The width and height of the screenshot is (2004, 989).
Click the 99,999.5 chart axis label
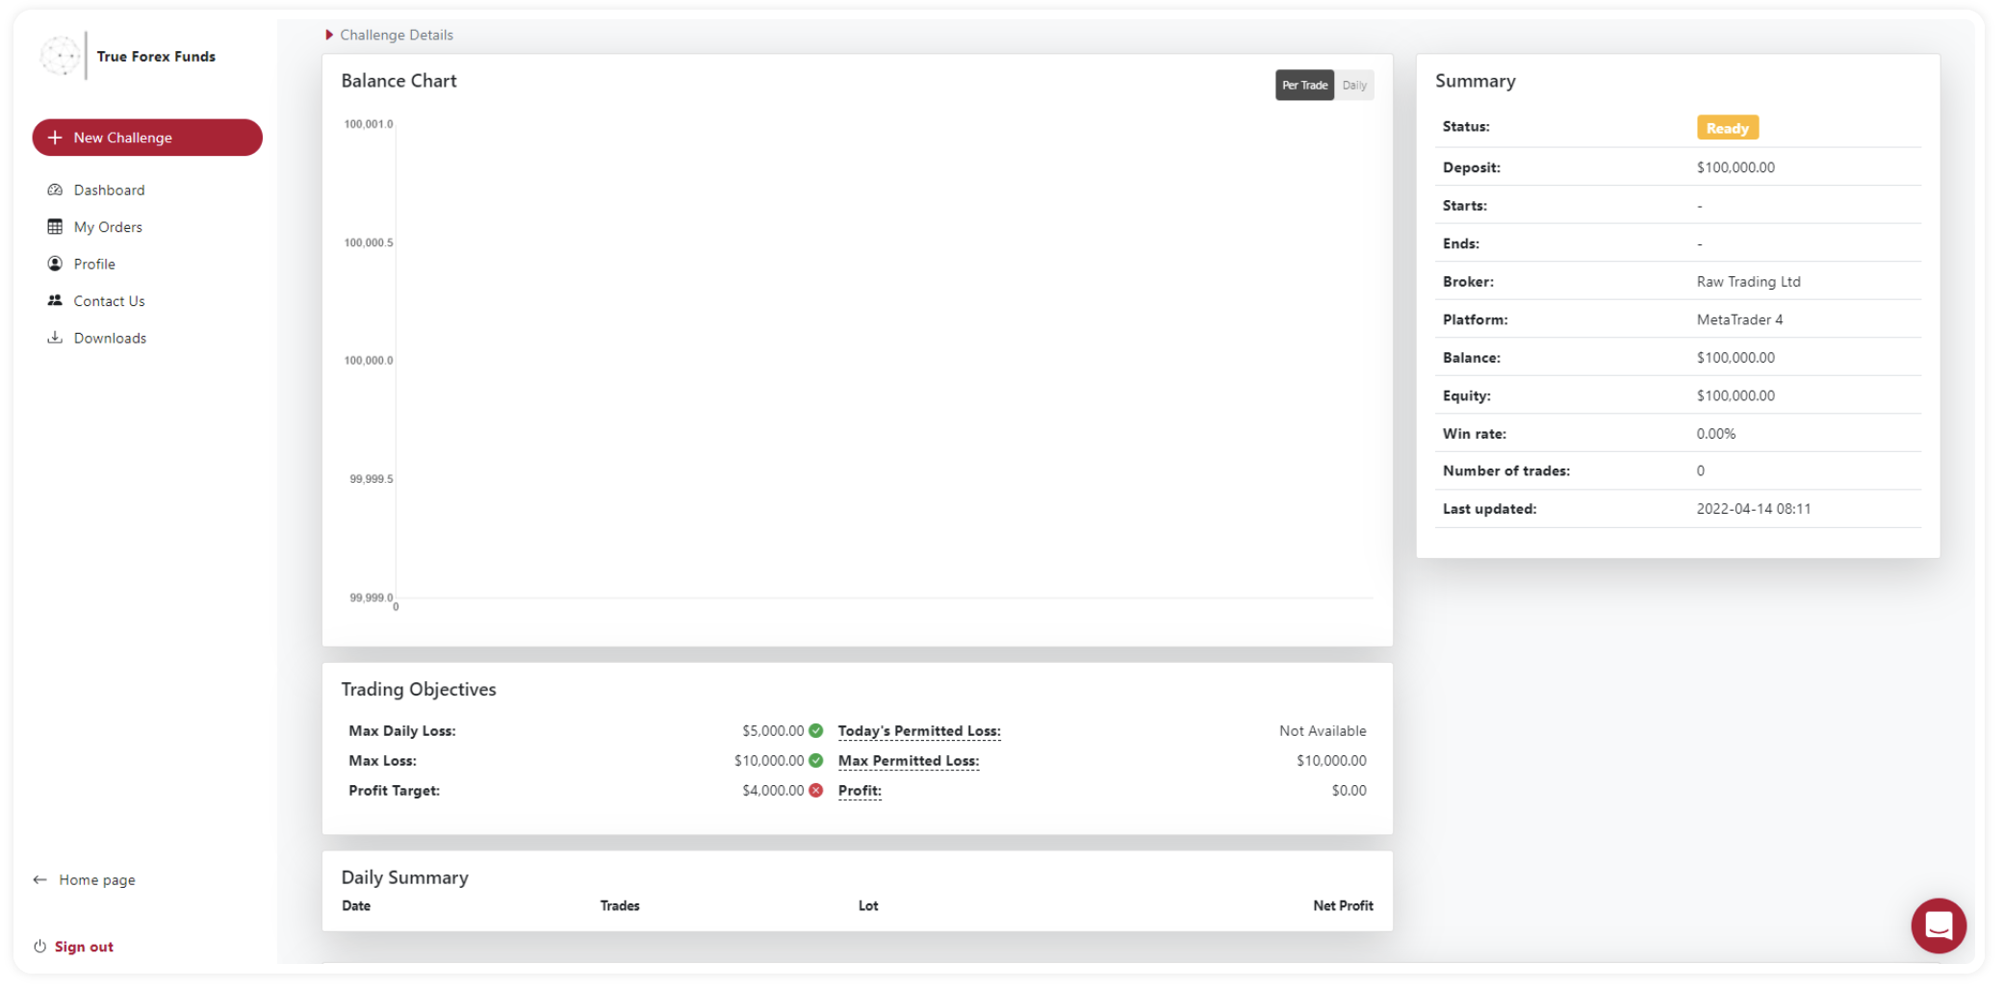click(372, 479)
